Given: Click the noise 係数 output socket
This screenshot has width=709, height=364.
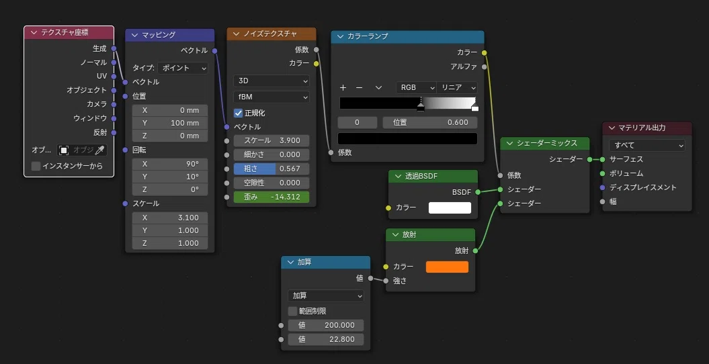Looking at the screenshot, I should 316,50.
